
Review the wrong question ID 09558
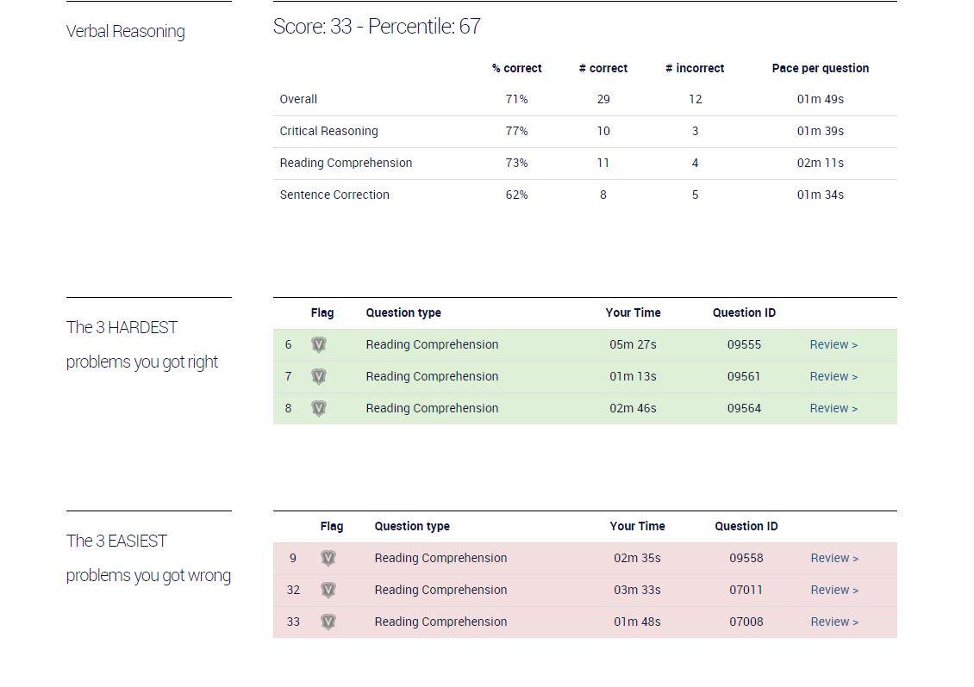pos(834,558)
